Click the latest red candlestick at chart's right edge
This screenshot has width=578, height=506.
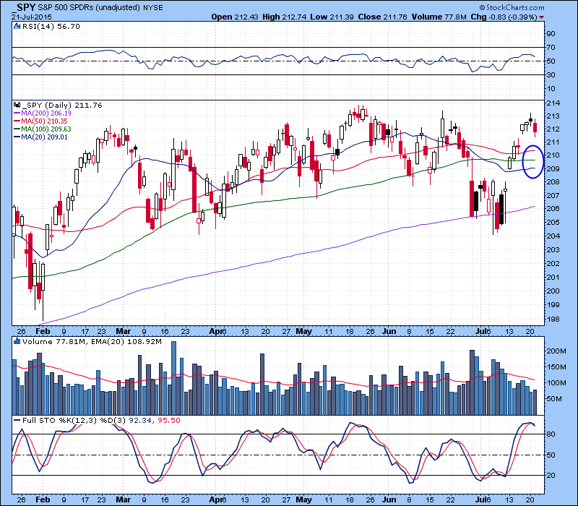tap(535, 128)
